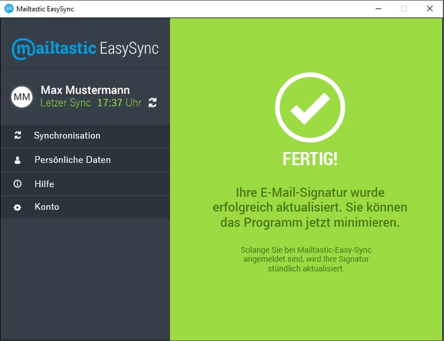The image size is (444, 341).
Task: Click the window title Mailtastic EasySync
Action: click(x=45, y=9)
